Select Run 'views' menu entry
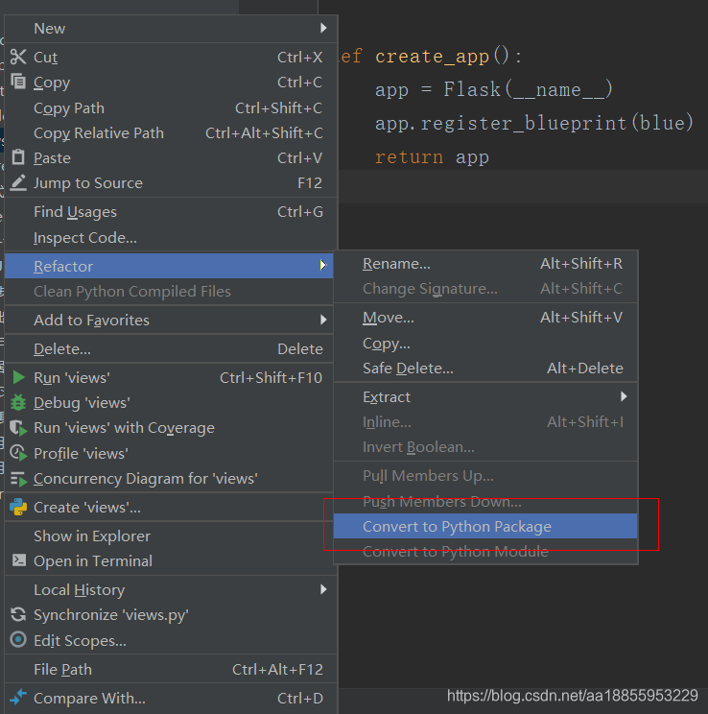This screenshot has height=714, width=708. point(171,377)
